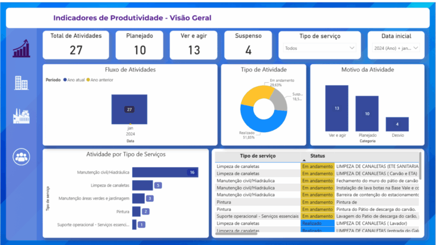Select the Planejado bar valued 10

coord(367,113)
